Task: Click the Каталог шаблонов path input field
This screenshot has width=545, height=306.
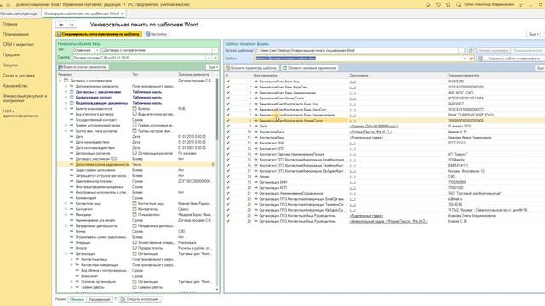Action: tap(356, 51)
